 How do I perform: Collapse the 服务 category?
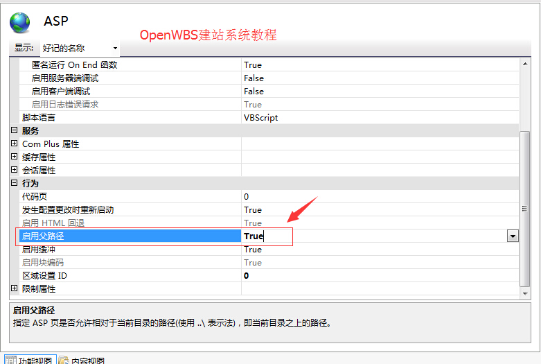[14, 130]
